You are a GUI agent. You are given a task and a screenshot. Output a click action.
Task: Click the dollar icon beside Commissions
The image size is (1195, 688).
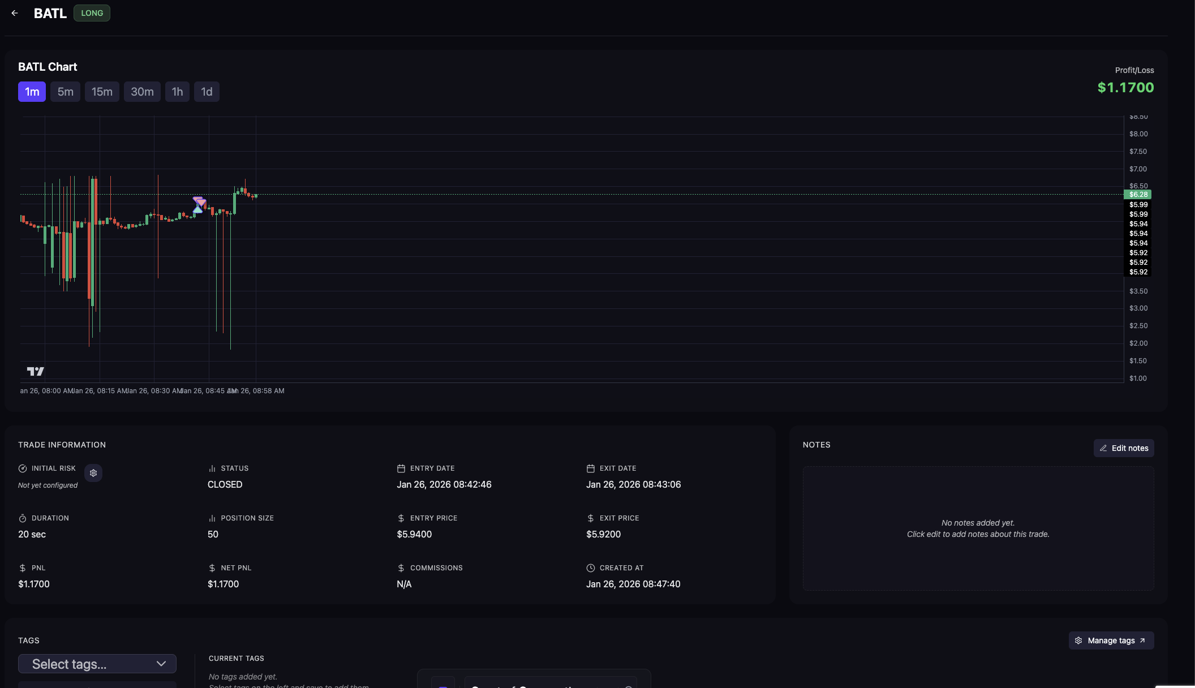coord(401,568)
